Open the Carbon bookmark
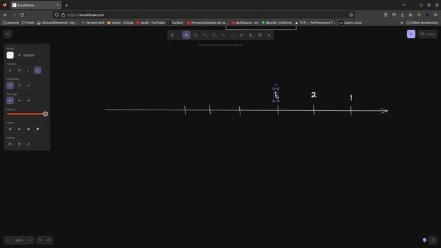The image size is (441, 248). click(175, 23)
